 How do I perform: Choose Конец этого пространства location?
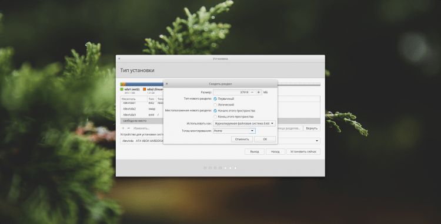215,117
